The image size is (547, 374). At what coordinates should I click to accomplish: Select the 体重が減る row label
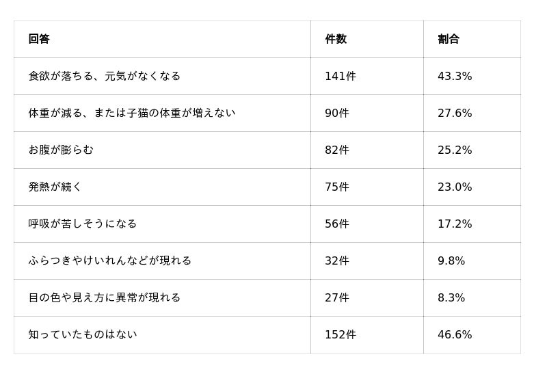click(x=132, y=113)
